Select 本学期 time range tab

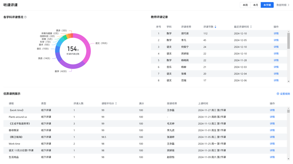click(x=267, y=5)
